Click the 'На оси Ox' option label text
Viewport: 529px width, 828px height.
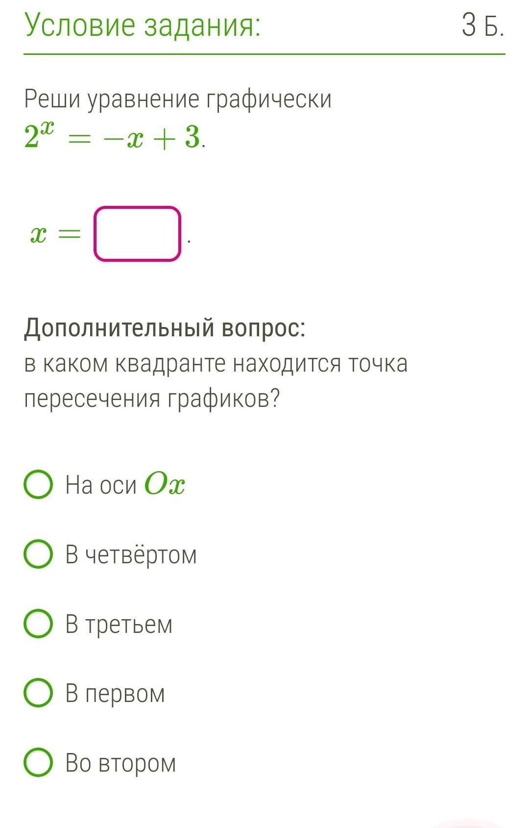click(125, 485)
